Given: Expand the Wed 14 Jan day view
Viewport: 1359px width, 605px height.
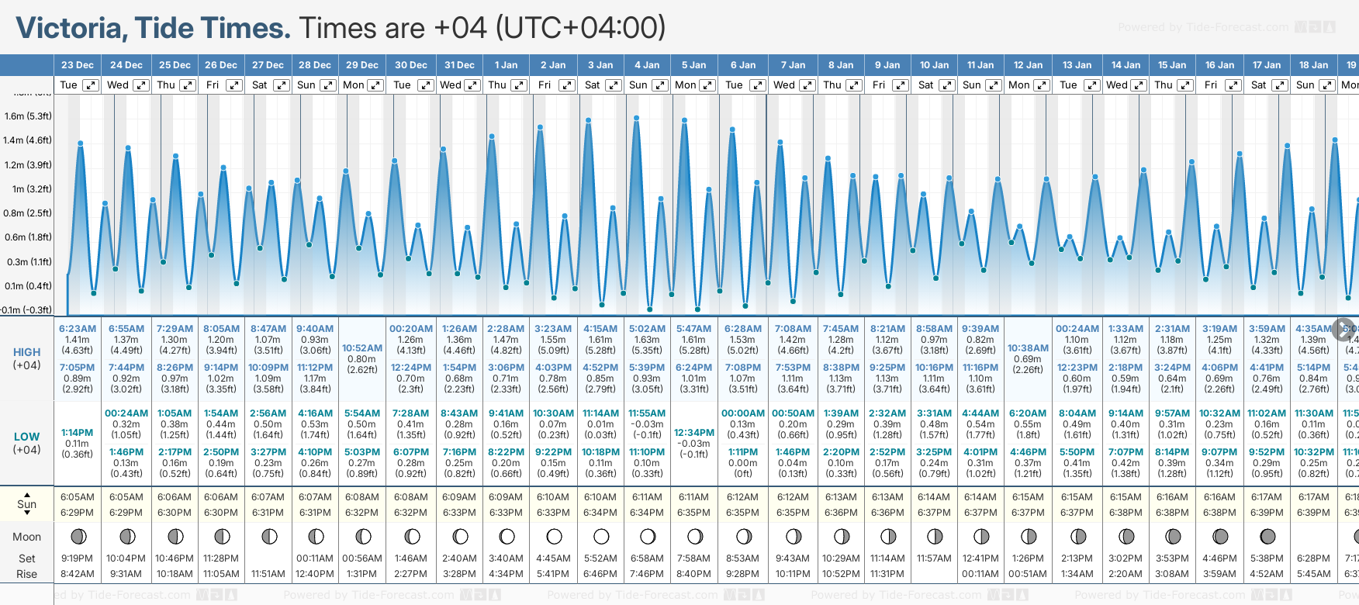Looking at the screenshot, I should (1139, 85).
